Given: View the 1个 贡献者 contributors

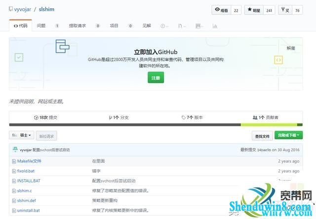Looking at the screenshot, I should (266, 117).
